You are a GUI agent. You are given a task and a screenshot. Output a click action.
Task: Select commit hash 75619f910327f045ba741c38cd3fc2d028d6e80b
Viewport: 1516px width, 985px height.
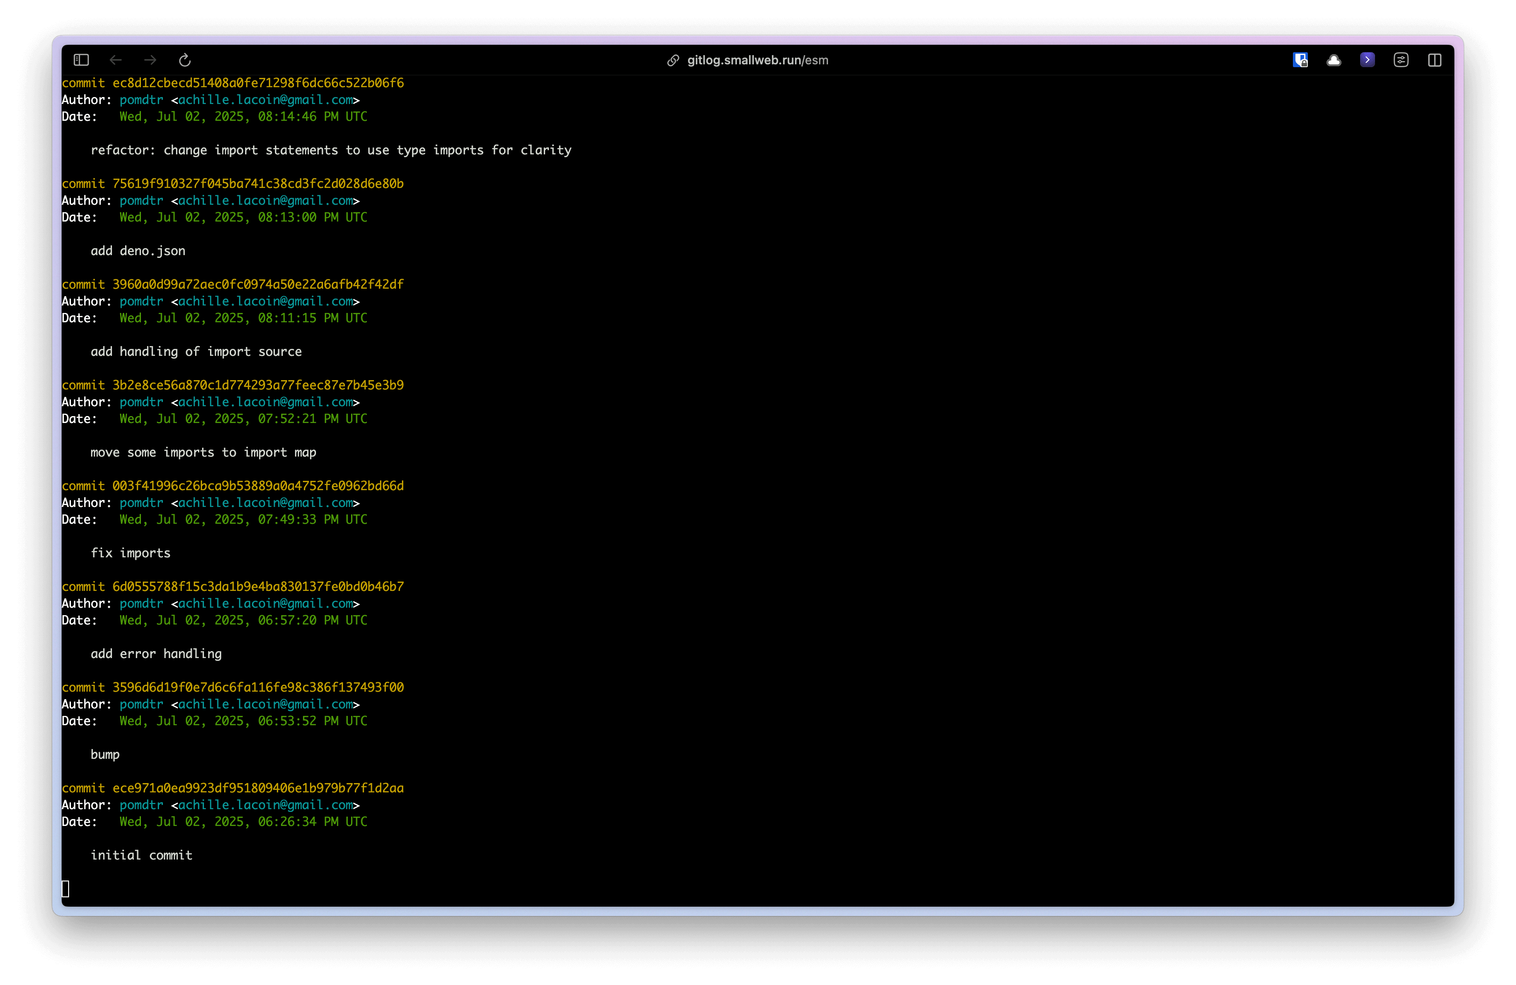coord(258,183)
